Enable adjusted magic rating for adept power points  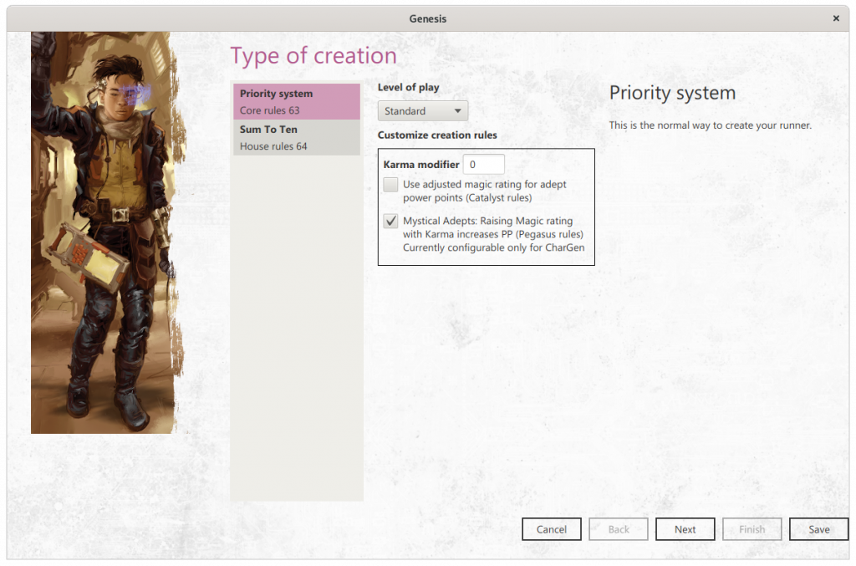click(390, 185)
